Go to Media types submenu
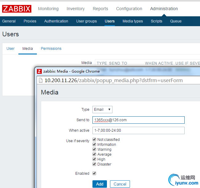This screenshot has height=188, width=200. [133, 21]
